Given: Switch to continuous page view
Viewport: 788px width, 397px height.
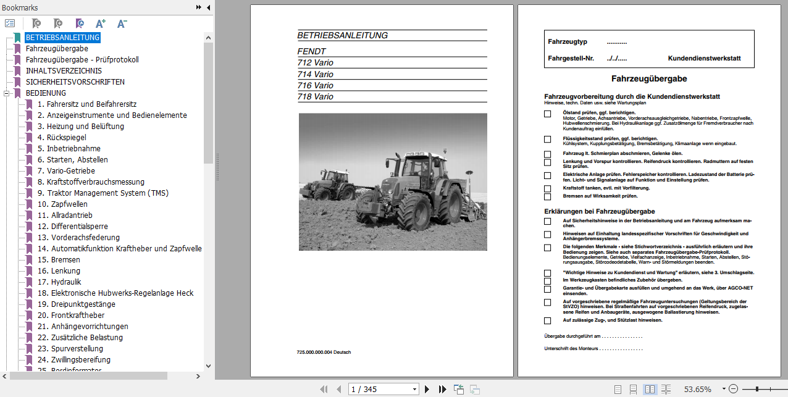Looking at the screenshot, I should click(634, 389).
